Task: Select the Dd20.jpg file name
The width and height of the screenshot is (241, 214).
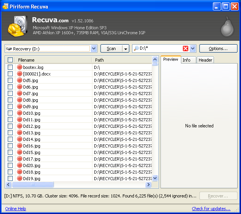Action: click(x=32, y=166)
